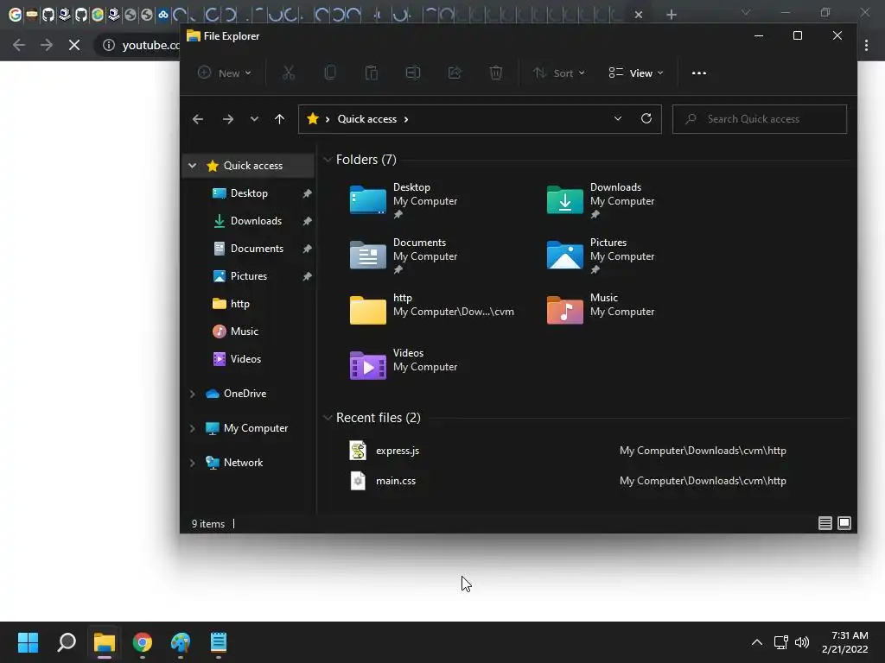
Task: Click the Paste clipboard icon
Action: click(x=372, y=73)
